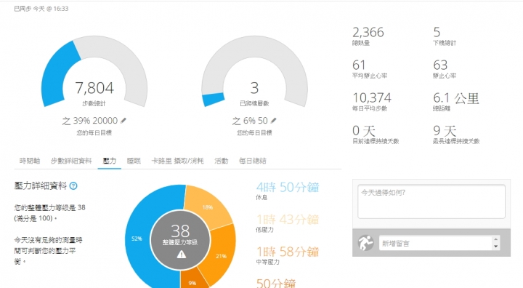
Task: Click the 1時 43分鐘 低壓力 duration
Action: (x=288, y=220)
